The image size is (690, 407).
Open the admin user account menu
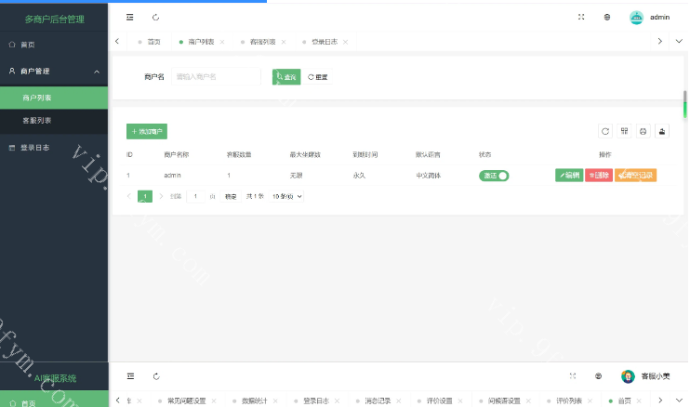click(649, 17)
